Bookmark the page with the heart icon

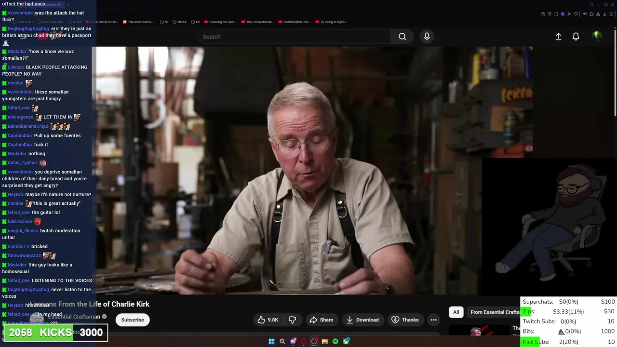[x=576, y=14]
